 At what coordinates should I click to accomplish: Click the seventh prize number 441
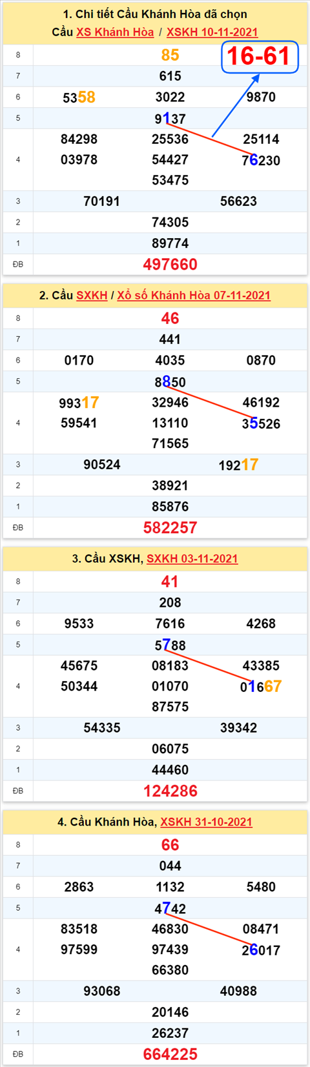pos(170,340)
